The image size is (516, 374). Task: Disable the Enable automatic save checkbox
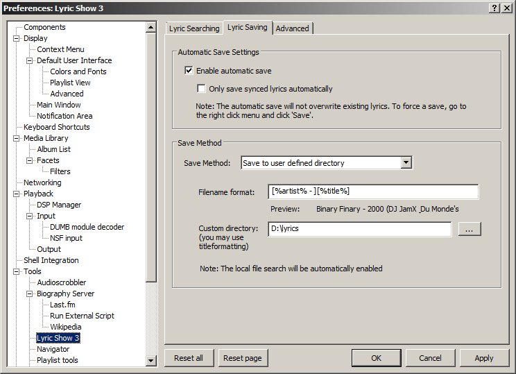pyautogui.click(x=189, y=71)
